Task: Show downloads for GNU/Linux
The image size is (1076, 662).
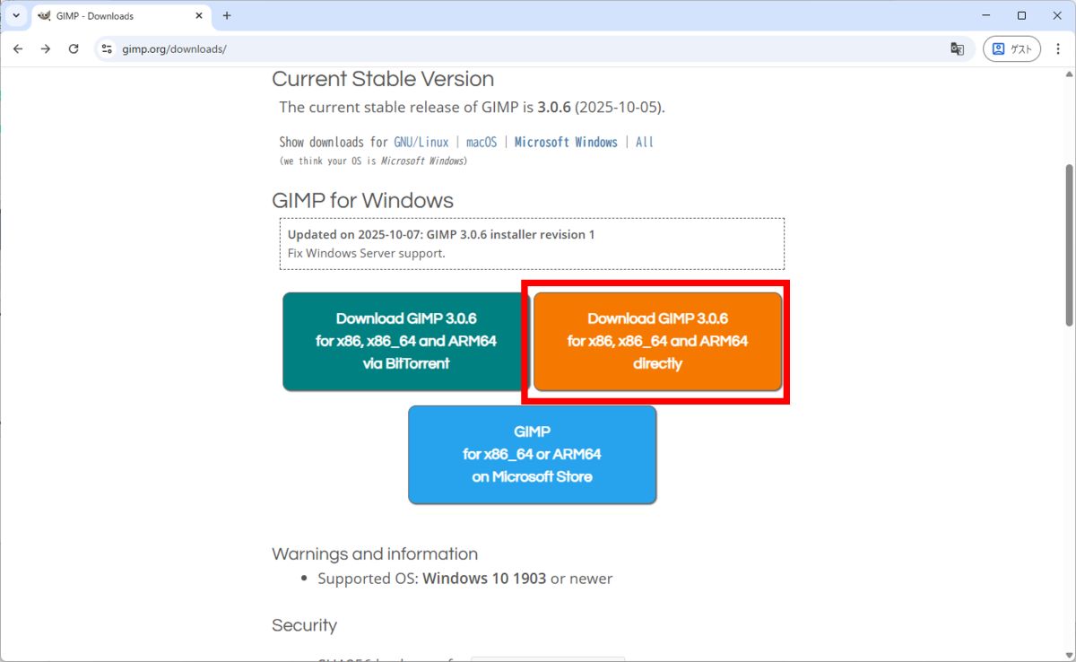Action: (x=421, y=143)
